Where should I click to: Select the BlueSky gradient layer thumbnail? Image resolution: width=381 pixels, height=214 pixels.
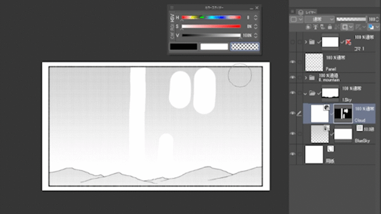pos(320,134)
